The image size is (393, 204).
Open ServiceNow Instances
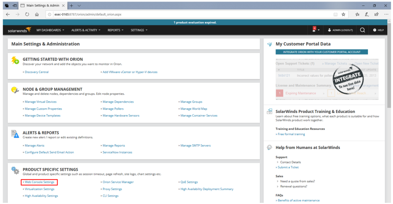[x=117, y=152]
